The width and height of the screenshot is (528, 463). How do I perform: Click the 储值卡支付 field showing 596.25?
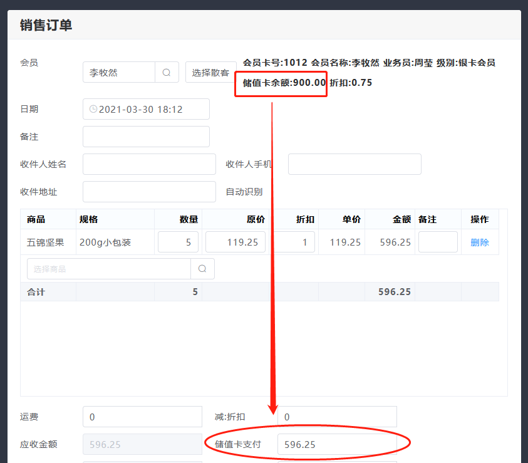click(337, 444)
